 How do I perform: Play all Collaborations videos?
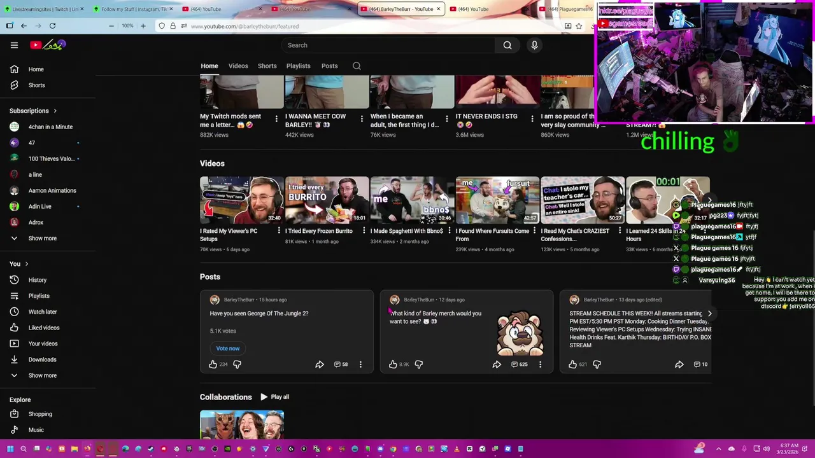pos(274,397)
